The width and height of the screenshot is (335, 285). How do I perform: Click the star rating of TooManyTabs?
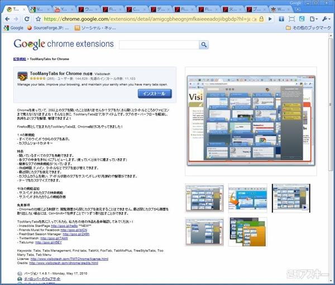(38, 79)
